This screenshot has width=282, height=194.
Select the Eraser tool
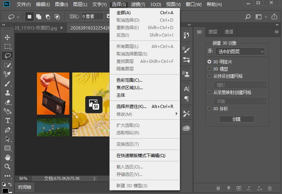[7, 102]
